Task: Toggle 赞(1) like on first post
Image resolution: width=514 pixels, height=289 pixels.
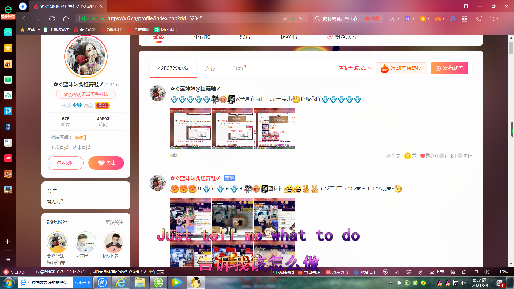Action: (428, 156)
